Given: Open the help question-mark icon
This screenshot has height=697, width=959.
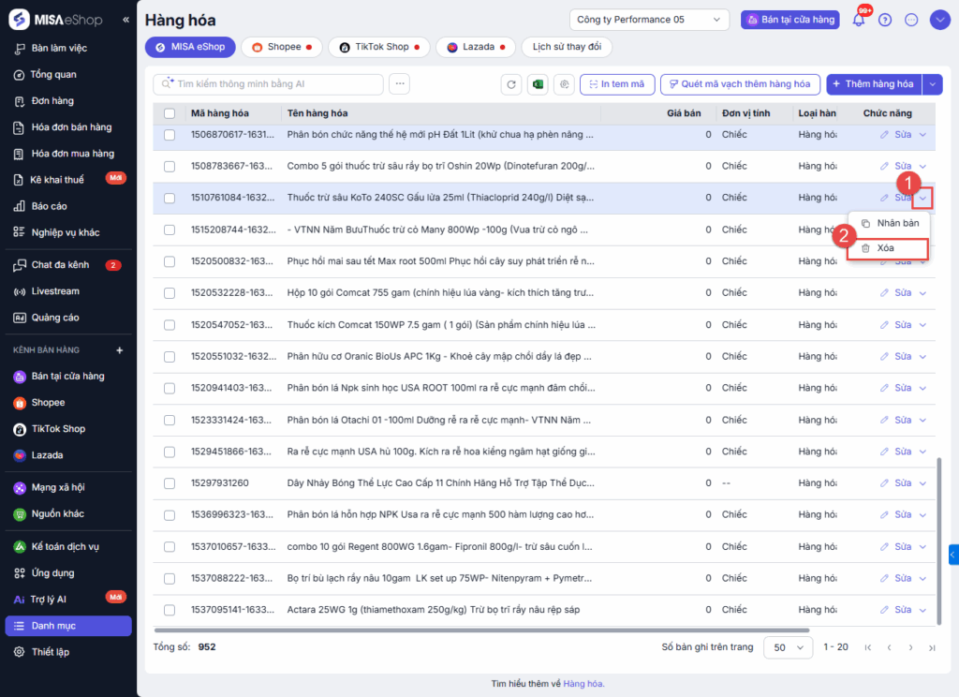Looking at the screenshot, I should point(885,20).
